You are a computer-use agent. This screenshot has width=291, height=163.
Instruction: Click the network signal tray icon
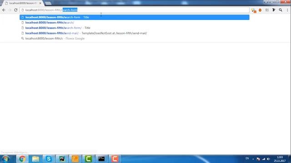[263, 159]
